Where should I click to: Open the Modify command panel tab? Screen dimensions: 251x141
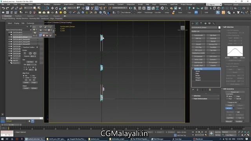(197, 23)
